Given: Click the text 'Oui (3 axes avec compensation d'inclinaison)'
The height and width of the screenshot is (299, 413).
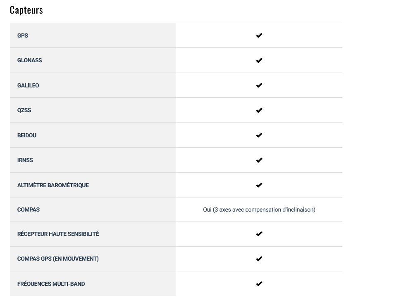Looking at the screenshot, I should click(x=259, y=210).
